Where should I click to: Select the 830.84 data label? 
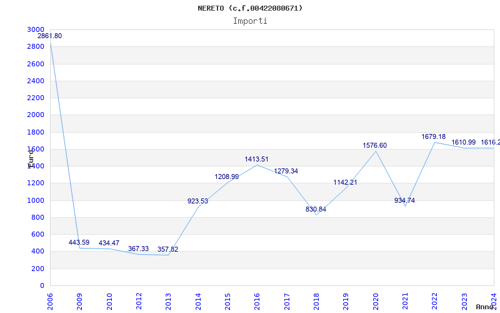click(x=316, y=210)
